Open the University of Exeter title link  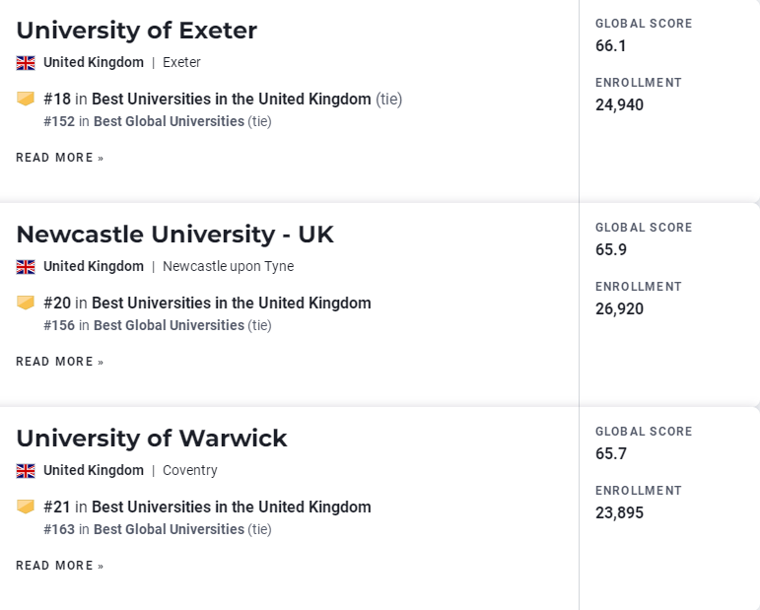pos(137,31)
